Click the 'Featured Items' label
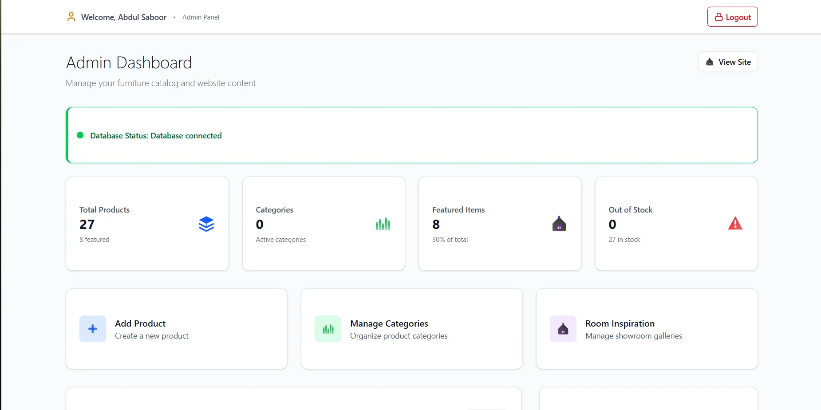This screenshot has width=821, height=410. pos(458,210)
